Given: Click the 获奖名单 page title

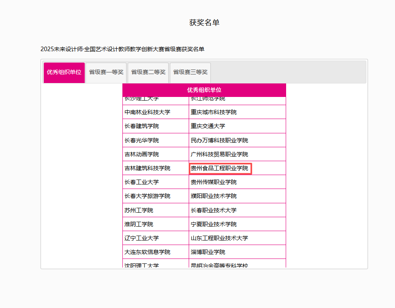Looking at the screenshot, I should (204, 22).
